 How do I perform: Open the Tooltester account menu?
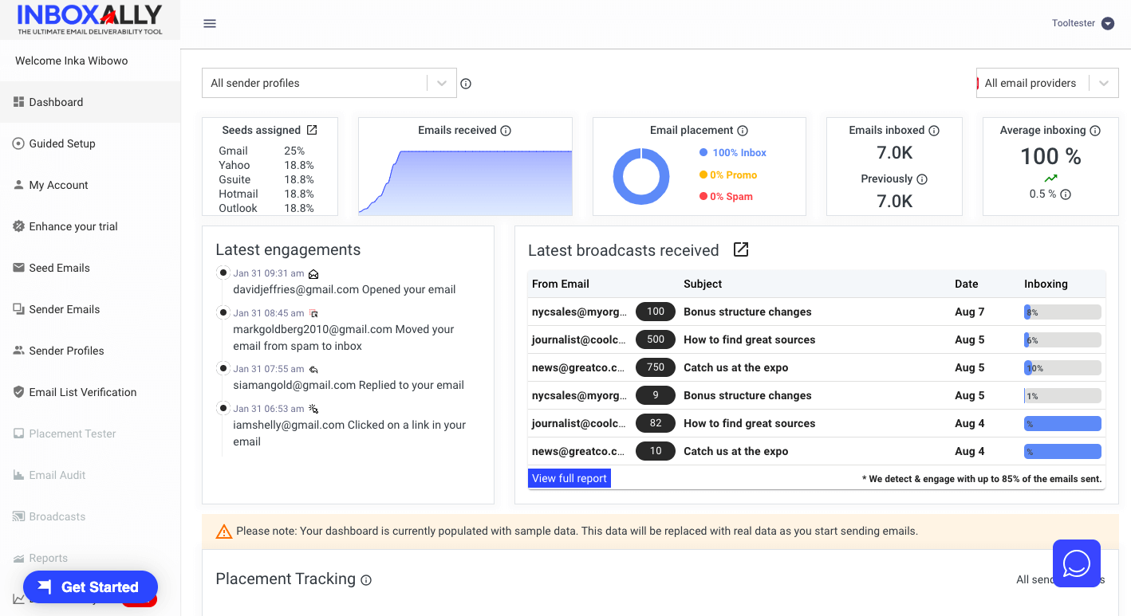point(1082,23)
